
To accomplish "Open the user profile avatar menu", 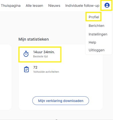I will point(107,5).
